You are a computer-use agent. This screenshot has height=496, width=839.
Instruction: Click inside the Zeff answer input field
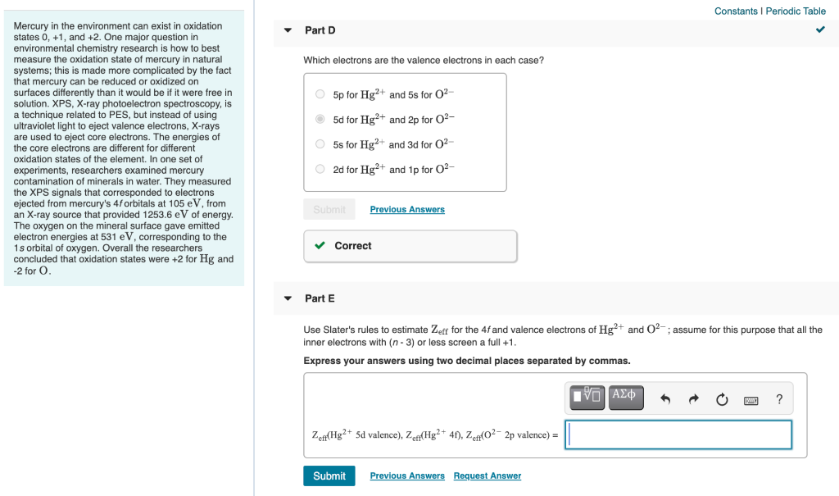click(x=678, y=435)
